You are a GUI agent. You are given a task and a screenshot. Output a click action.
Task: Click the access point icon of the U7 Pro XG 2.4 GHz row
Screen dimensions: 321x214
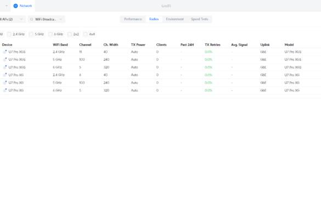tap(5, 75)
